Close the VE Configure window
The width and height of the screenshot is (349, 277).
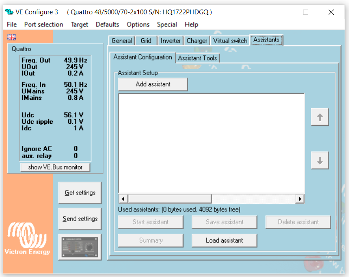pos(331,12)
